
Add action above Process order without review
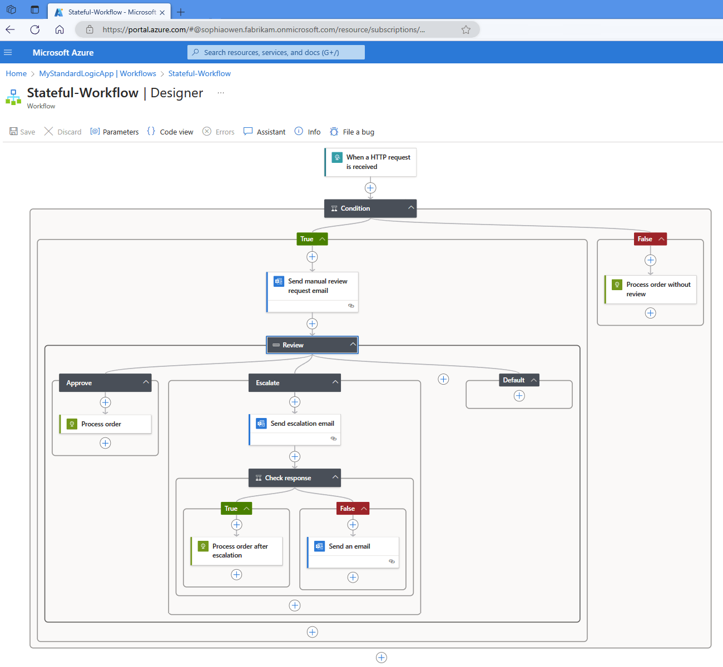[650, 260]
